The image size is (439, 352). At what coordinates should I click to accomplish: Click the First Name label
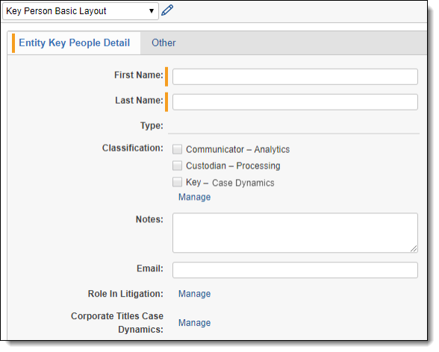(138, 75)
